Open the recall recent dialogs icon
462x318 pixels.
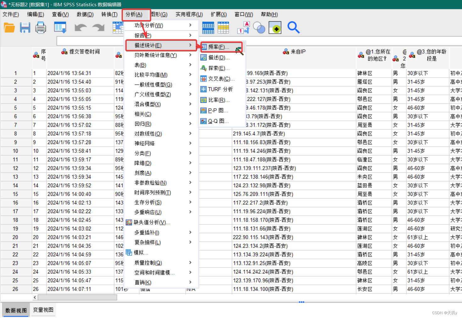pos(60,28)
